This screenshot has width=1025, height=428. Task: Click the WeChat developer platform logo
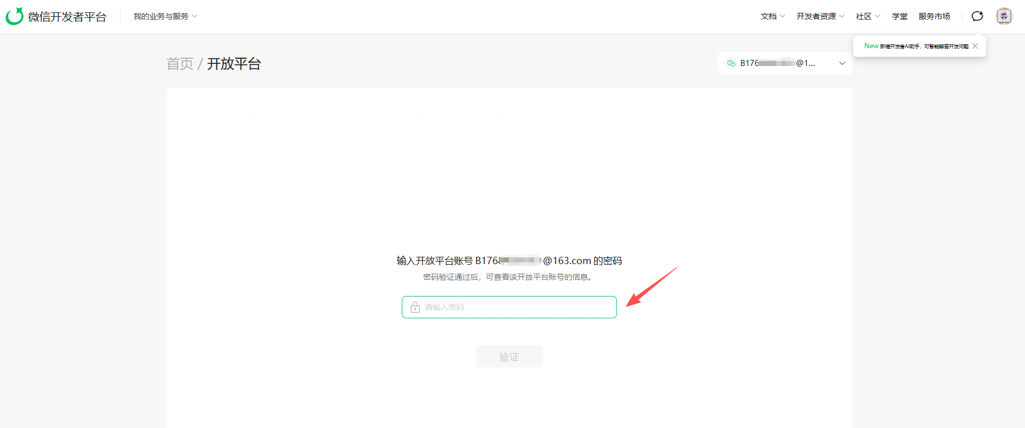point(15,16)
